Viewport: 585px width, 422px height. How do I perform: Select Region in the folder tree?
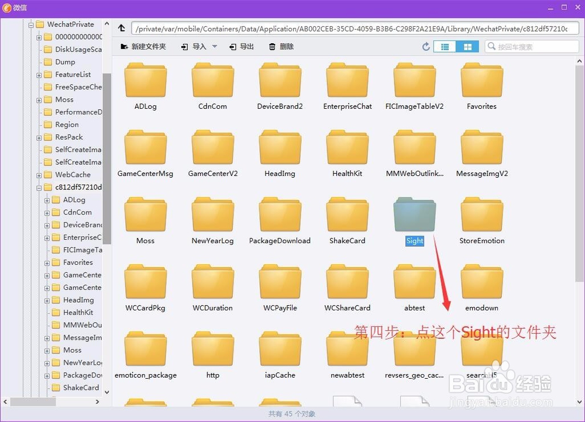pyautogui.click(x=67, y=124)
